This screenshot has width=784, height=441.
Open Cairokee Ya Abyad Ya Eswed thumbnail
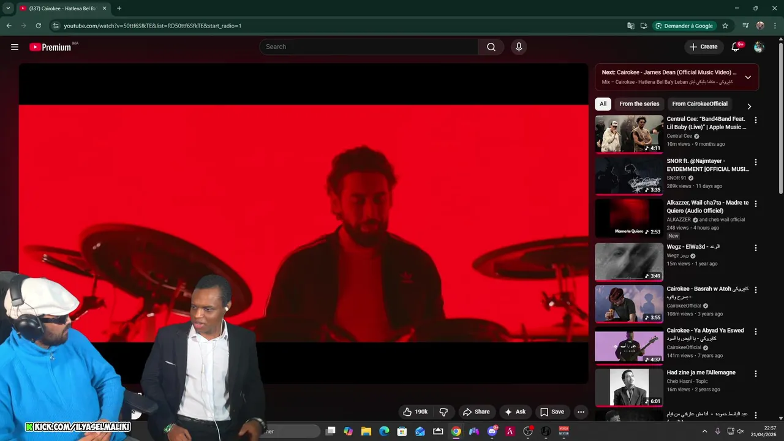pyautogui.click(x=629, y=345)
